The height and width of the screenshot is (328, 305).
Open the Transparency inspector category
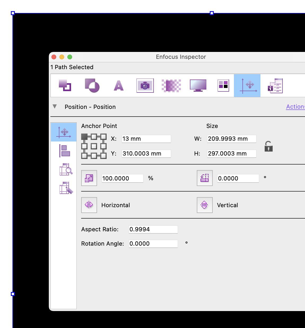pyautogui.click(x=92, y=86)
